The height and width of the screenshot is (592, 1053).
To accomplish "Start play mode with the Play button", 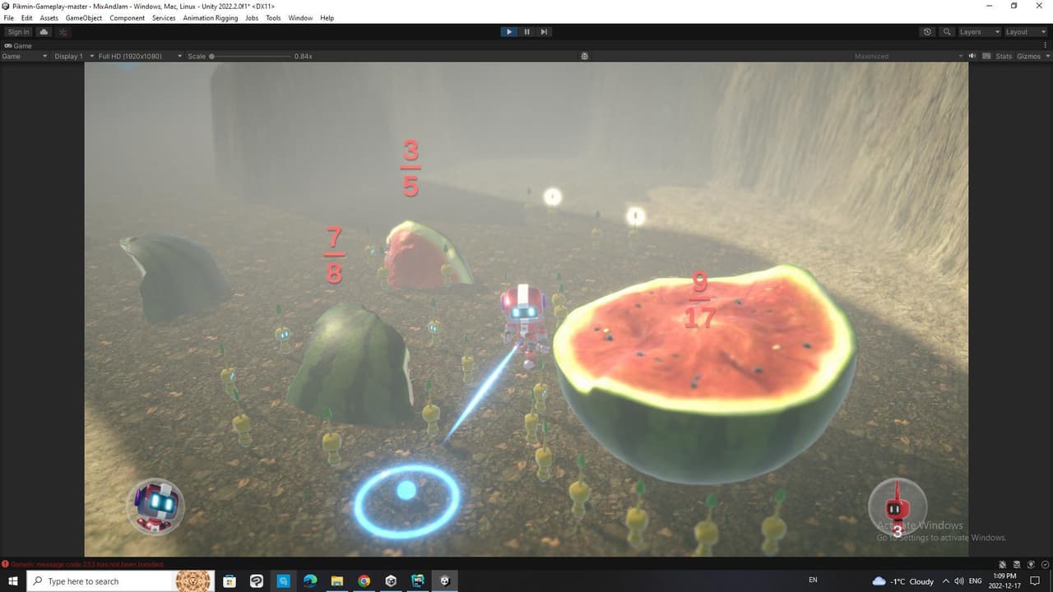I will pyautogui.click(x=509, y=32).
